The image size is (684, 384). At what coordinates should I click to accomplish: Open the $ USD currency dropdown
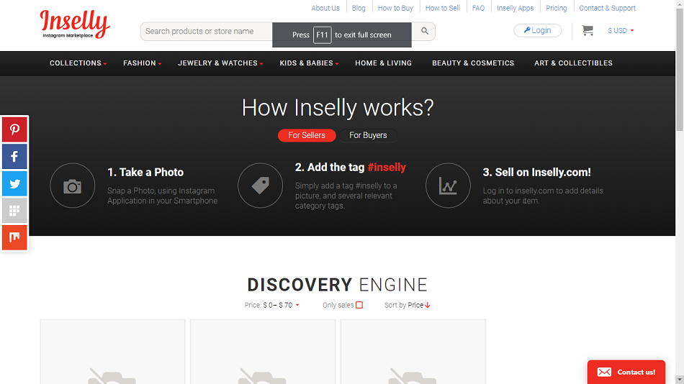pos(621,30)
